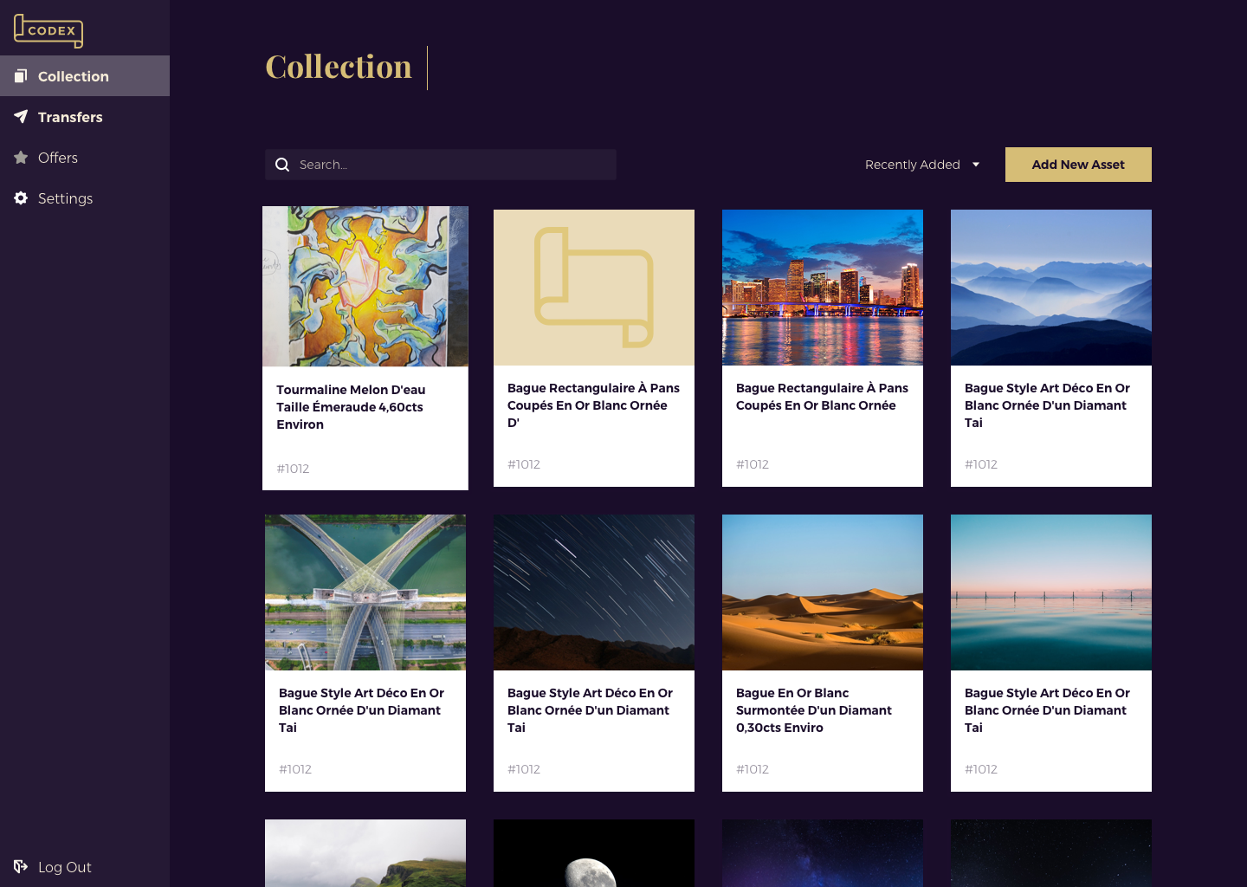1247x887 pixels.
Task: Click #1012 on the desert dunes card
Action: click(x=753, y=769)
